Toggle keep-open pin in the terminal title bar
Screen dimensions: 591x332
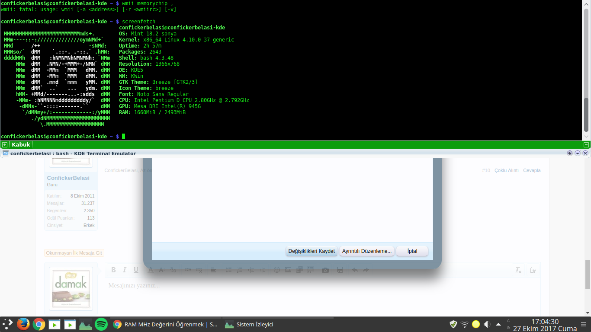point(570,153)
